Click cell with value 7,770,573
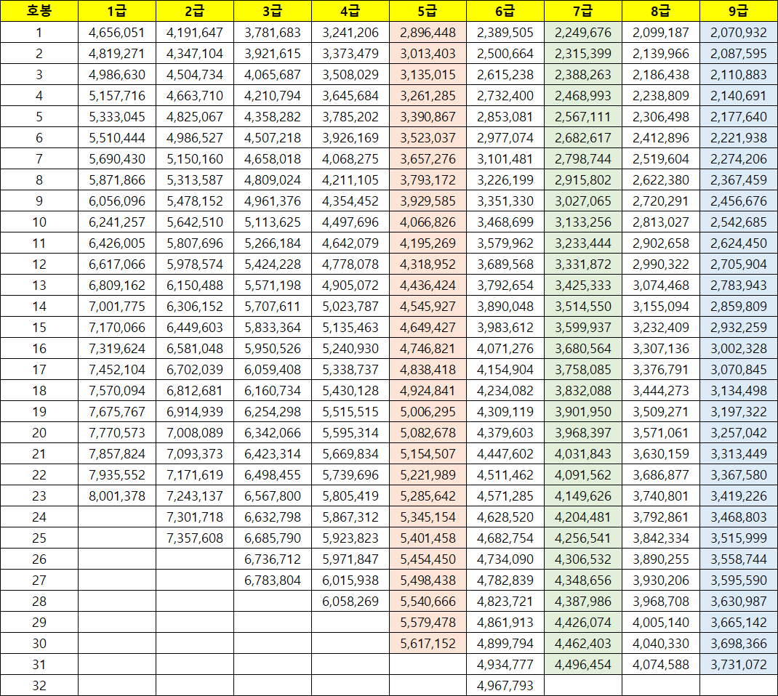This screenshot has width=778, height=696. tap(117, 433)
